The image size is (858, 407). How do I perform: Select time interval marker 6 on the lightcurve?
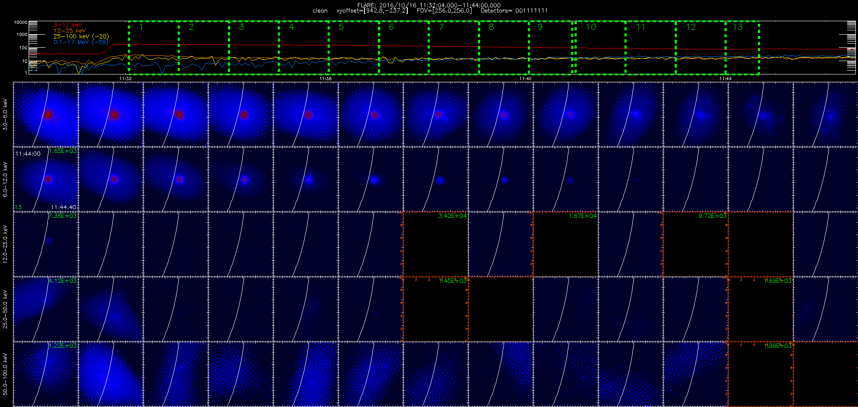pyautogui.click(x=391, y=27)
